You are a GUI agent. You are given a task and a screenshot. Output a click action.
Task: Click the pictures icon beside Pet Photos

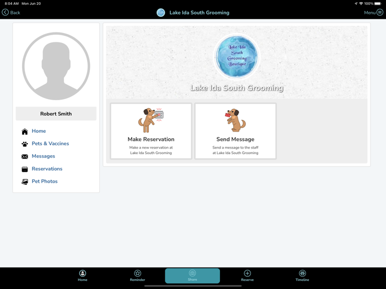(25, 182)
